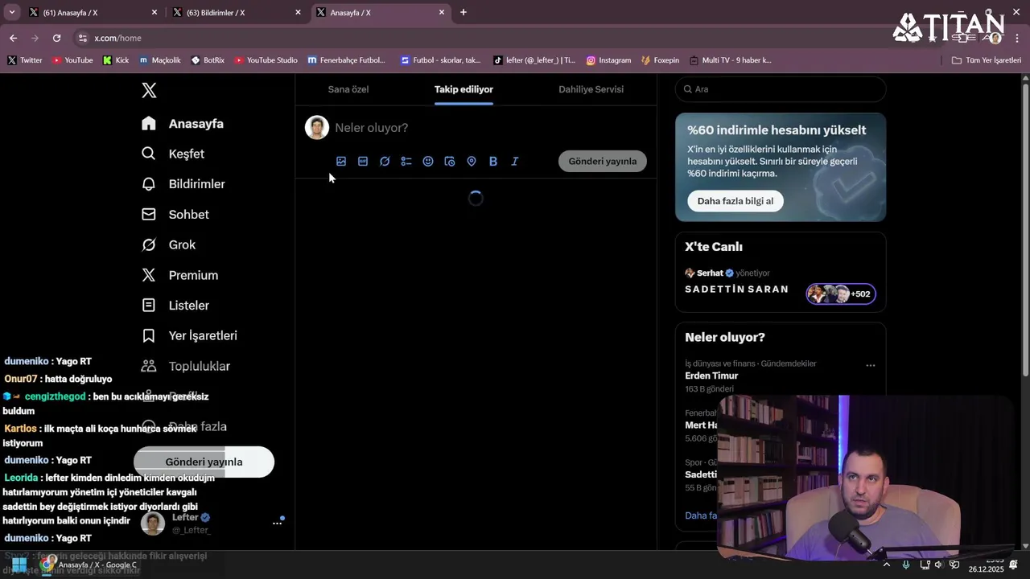Add a GIF to post
Image resolution: width=1030 pixels, height=579 pixels.
tap(363, 162)
